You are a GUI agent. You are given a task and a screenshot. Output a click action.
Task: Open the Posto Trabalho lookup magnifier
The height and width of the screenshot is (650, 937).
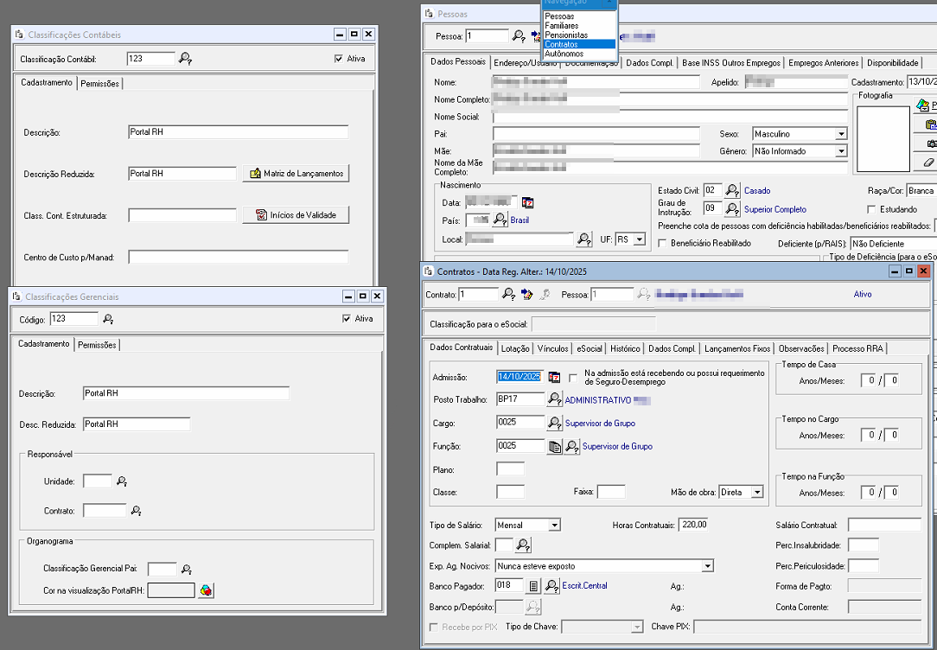pos(554,400)
